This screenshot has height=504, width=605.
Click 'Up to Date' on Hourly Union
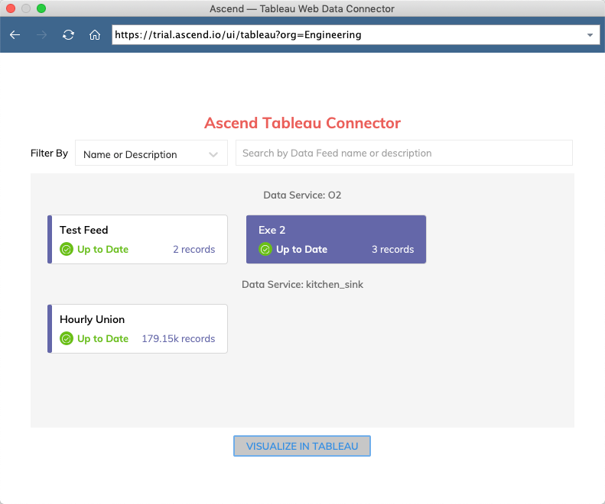102,339
